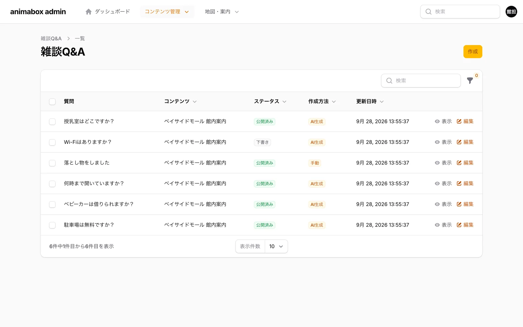This screenshot has height=327, width=523.
Task: Click the magnifier icon in top search
Action: (429, 12)
